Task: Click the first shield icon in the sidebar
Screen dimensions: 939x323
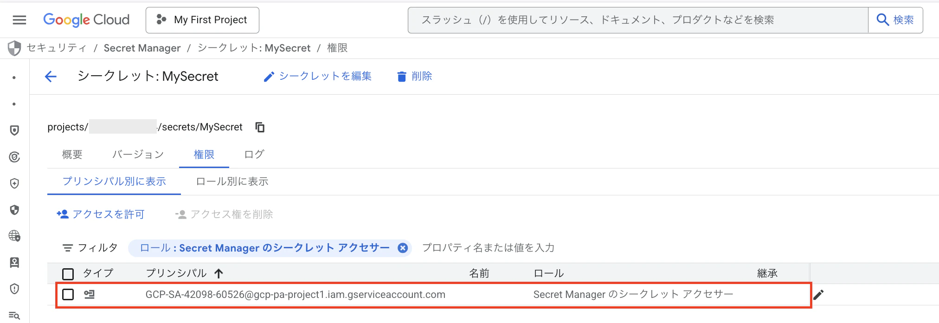Action: (14, 130)
